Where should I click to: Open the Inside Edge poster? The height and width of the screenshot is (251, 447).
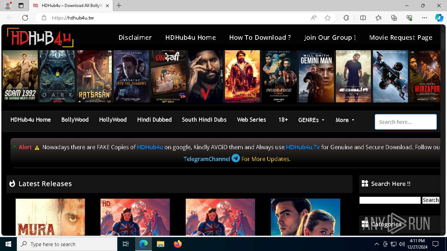coord(279,76)
